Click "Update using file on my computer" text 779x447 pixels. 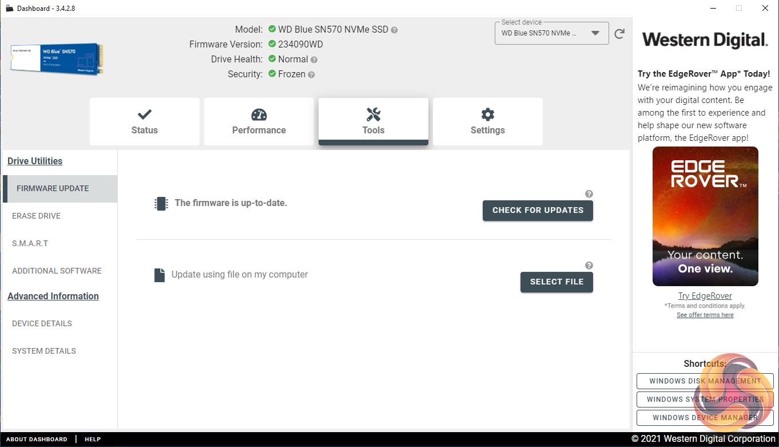tap(240, 275)
